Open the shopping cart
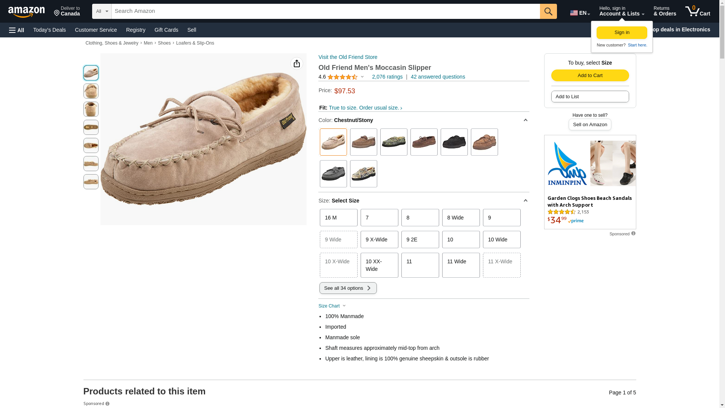Image resolution: width=725 pixels, height=408 pixels. [x=697, y=11]
